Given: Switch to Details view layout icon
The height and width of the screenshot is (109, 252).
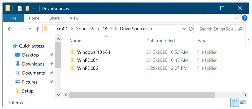Looking at the screenshot, I should pos(234,102).
